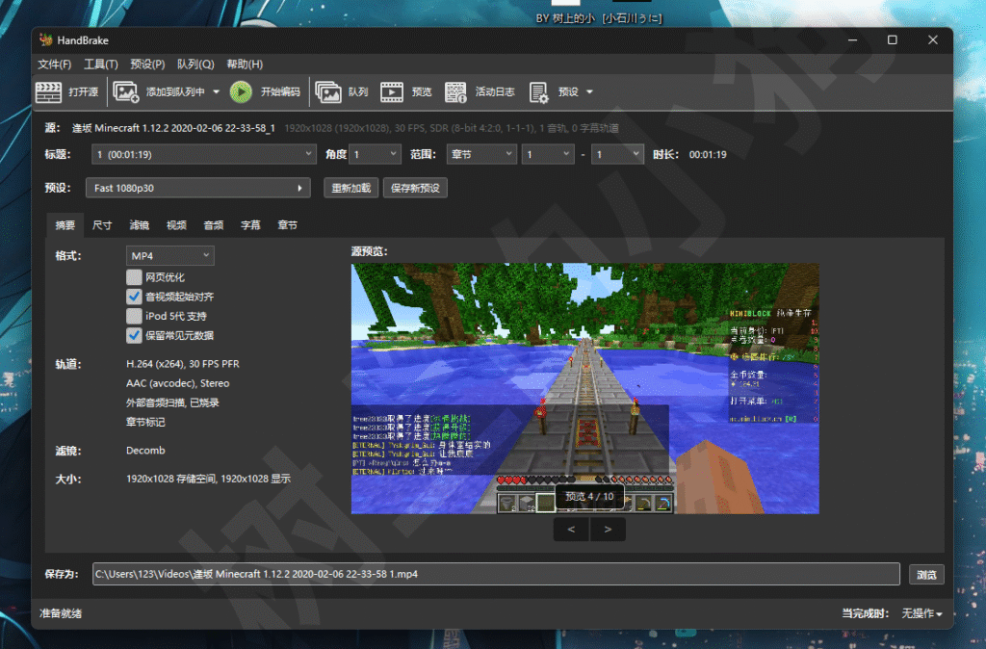The height and width of the screenshot is (649, 986).
Task: Click the 保存新预设 button
Action: [x=416, y=188]
